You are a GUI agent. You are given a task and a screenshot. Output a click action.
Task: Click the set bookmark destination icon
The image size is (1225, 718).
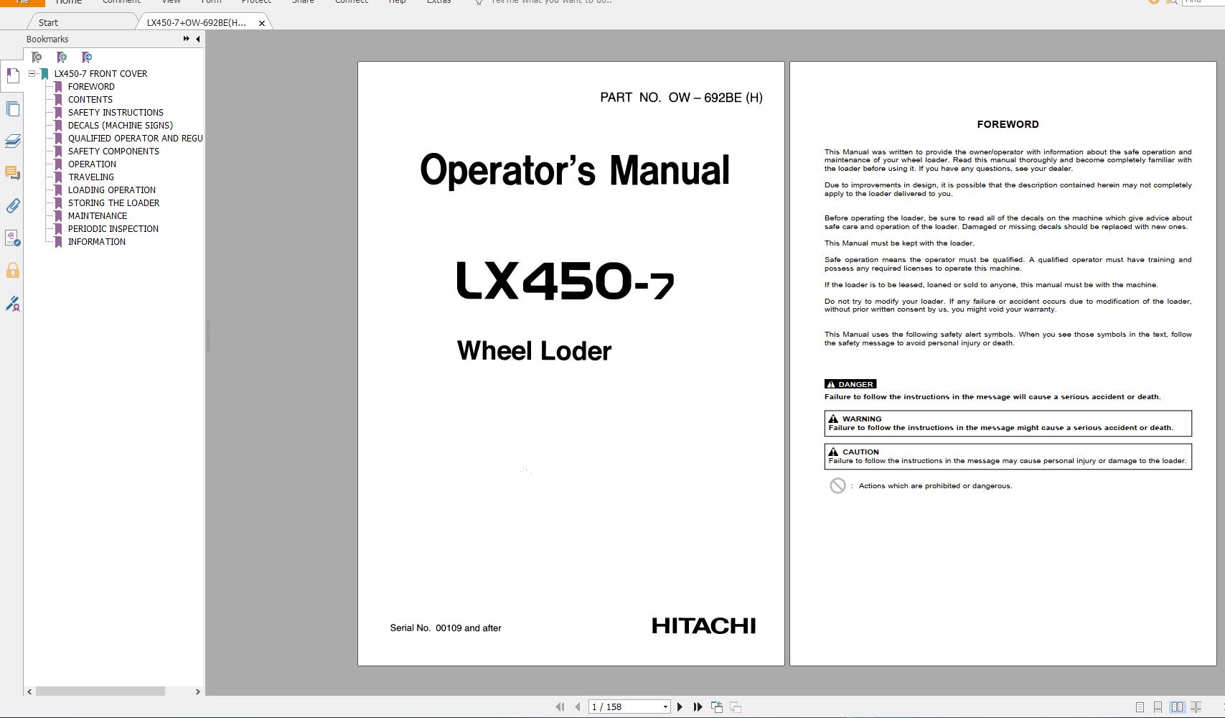87,57
